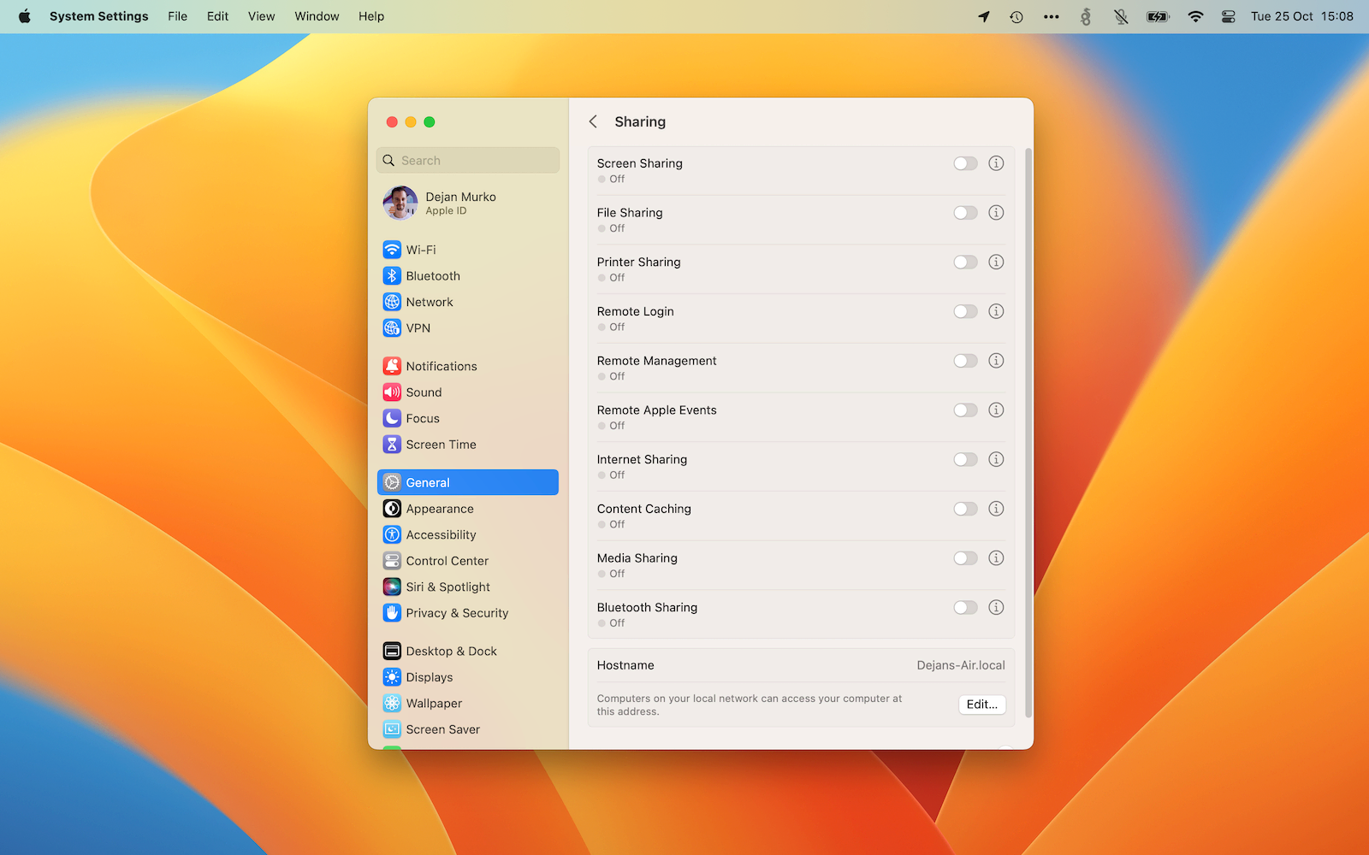
Task: Open Screen Time hourglass icon
Action: pos(392,445)
